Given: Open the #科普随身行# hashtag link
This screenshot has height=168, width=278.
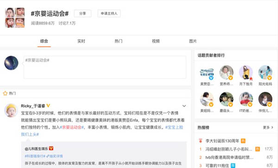Looking at the screenshot, I should click(35, 156).
